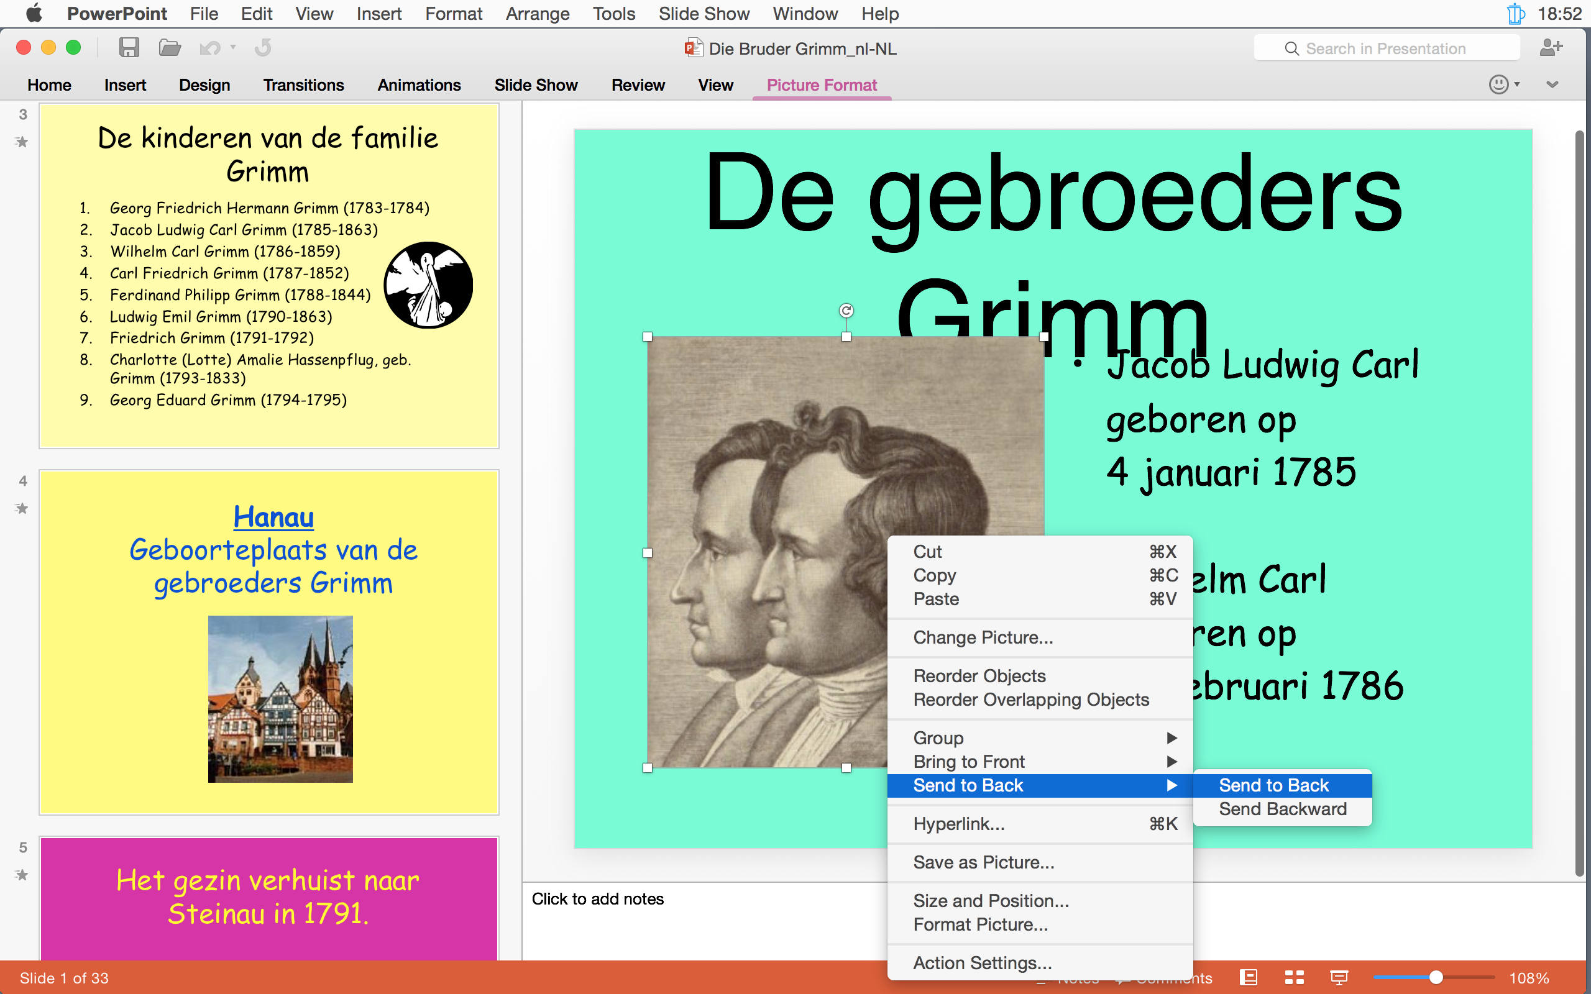Click the Search in Presentation field
1591x994 pixels.
1386,48
